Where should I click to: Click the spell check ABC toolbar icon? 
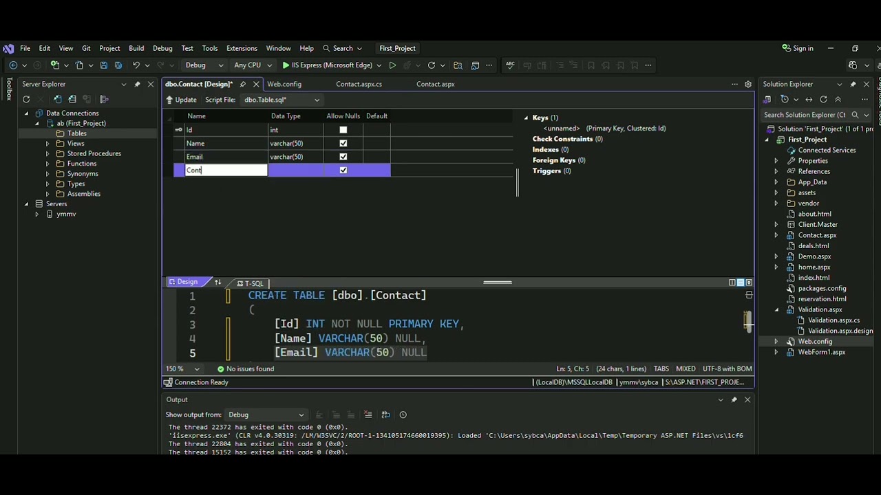pos(510,65)
